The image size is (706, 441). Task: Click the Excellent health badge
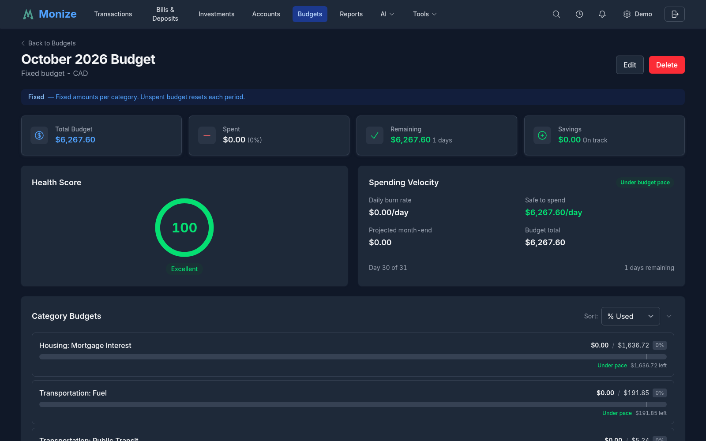pyautogui.click(x=184, y=269)
